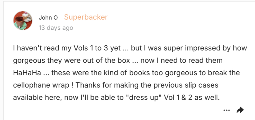Open the three-dot more options menu
The width and height of the screenshot is (255, 120).
point(226,110)
